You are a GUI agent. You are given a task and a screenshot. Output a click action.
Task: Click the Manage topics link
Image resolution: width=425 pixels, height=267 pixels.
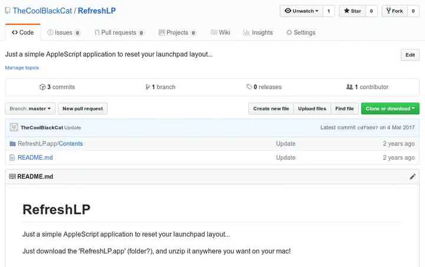coord(22,68)
